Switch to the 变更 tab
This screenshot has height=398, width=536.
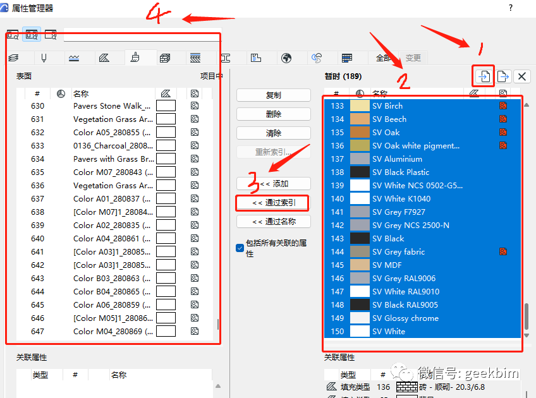tap(413, 58)
